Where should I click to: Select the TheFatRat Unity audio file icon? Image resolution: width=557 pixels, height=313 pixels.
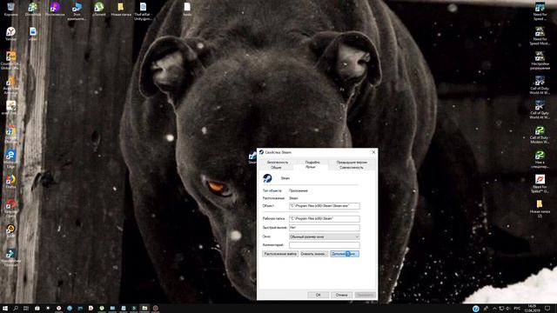[143, 11]
